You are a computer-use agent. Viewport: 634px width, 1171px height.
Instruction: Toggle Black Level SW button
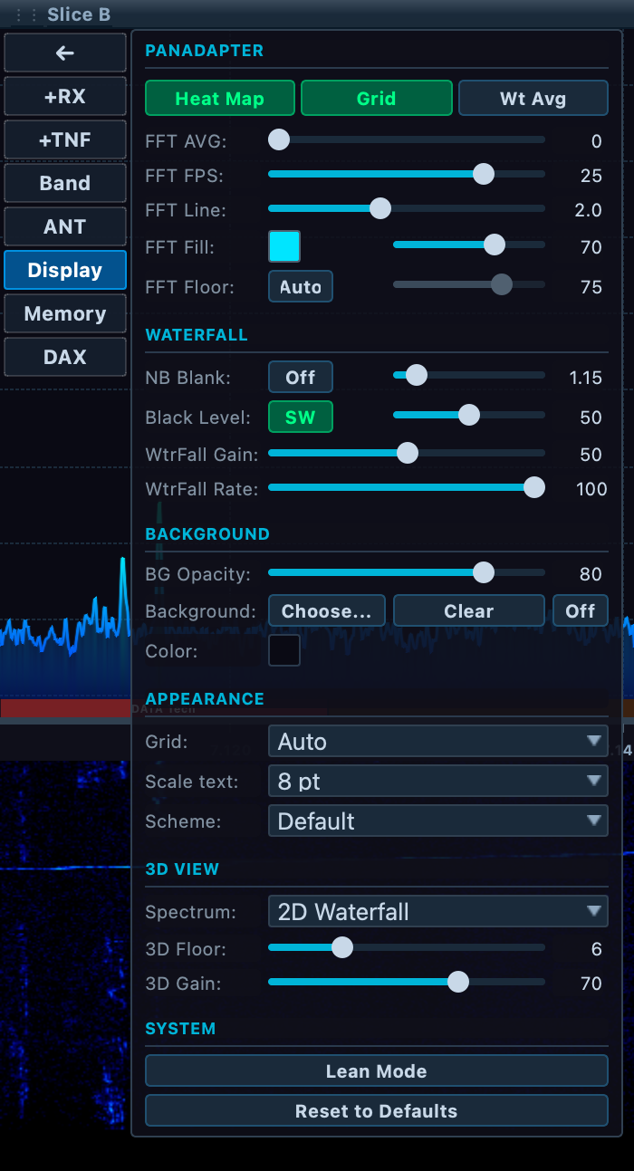coord(301,417)
